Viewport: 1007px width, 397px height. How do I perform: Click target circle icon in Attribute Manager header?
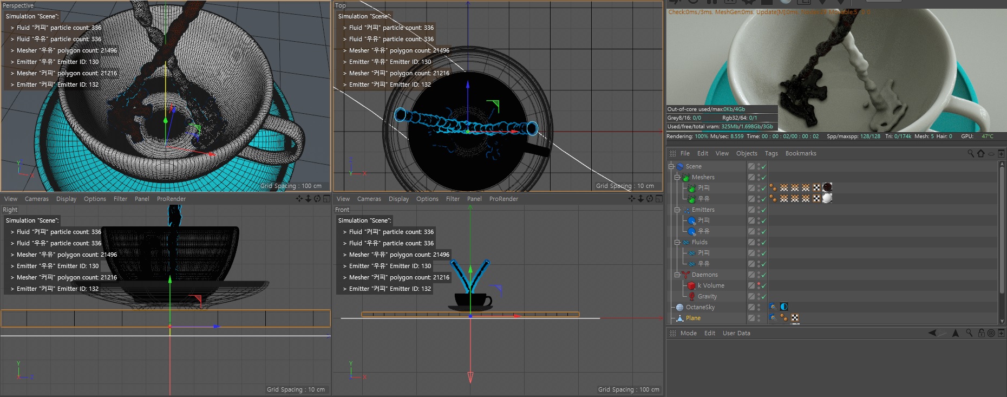991,333
